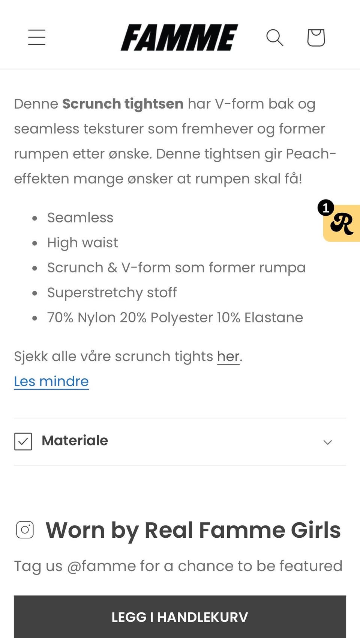Viewport: 360px width, 638px height.
Task: Open the hamburger navigation menu
Action: click(37, 38)
